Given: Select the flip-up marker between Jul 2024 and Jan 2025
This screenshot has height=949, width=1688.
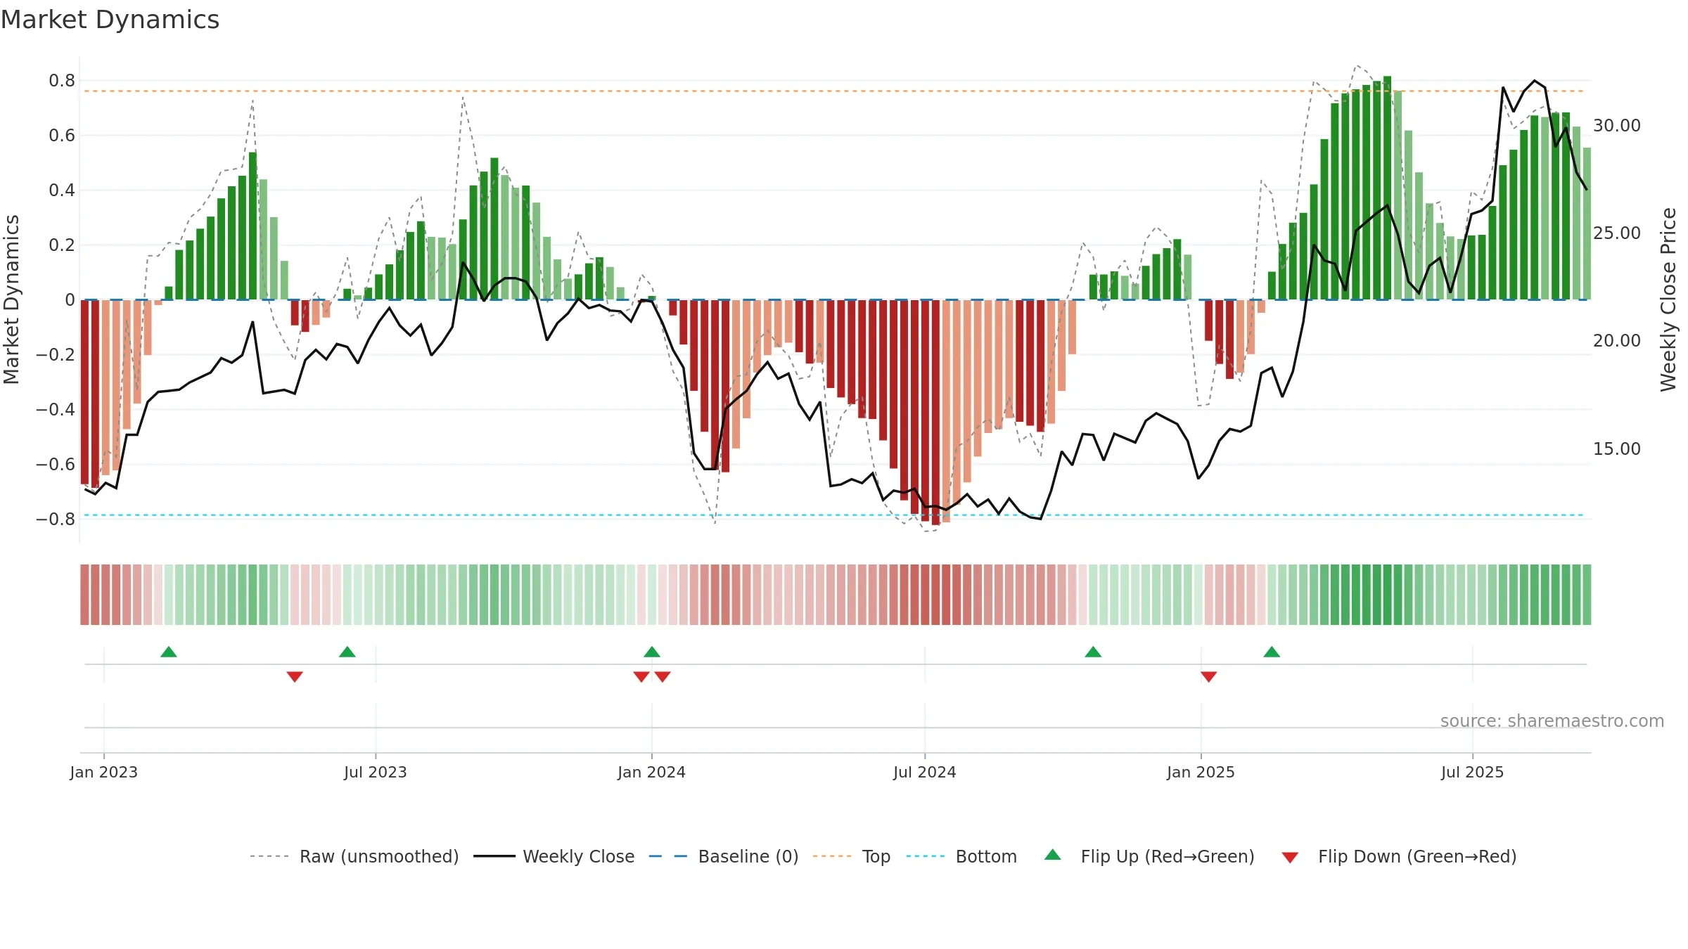Looking at the screenshot, I should (1093, 652).
